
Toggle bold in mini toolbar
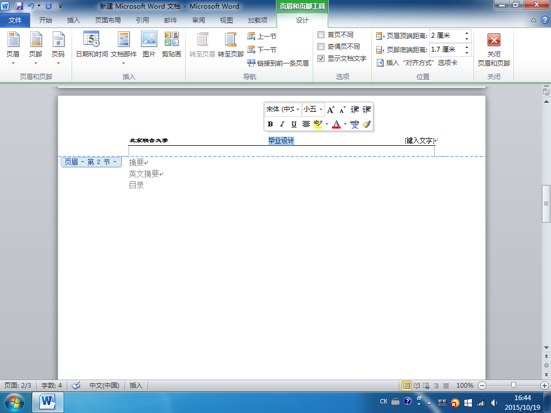point(270,124)
